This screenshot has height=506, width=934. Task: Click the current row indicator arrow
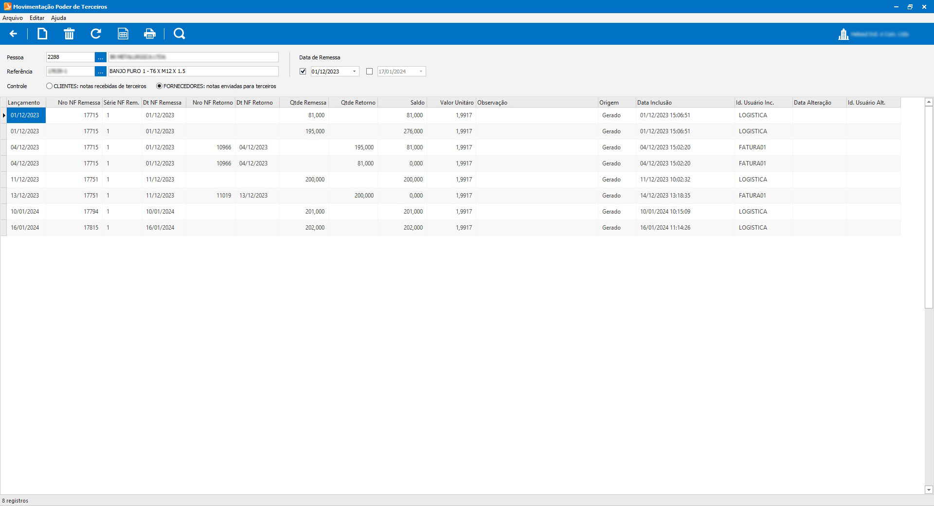pos(4,115)
